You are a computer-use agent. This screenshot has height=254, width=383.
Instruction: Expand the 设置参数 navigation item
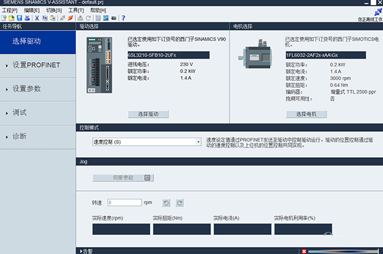pyautogui.click(x=38, y=89)
